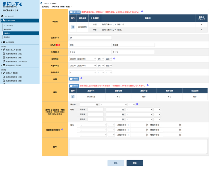This screenshot has height=190, width=211.
Task: Select 事業所設定 in the sidebar menu
Action: coord(7,29)
